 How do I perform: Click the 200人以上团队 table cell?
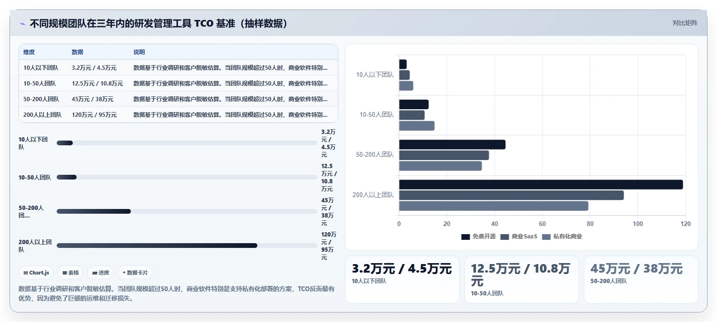coord(43,115)
